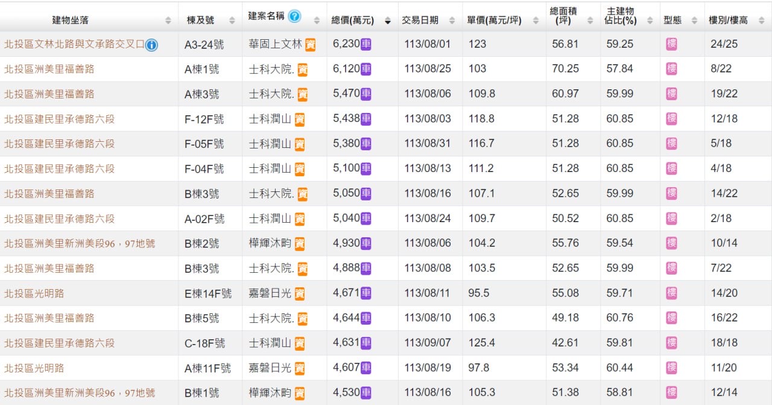Click the sort arrows of 單價(萬元/坪) column
772x405 pixels.
coord(535,21)
